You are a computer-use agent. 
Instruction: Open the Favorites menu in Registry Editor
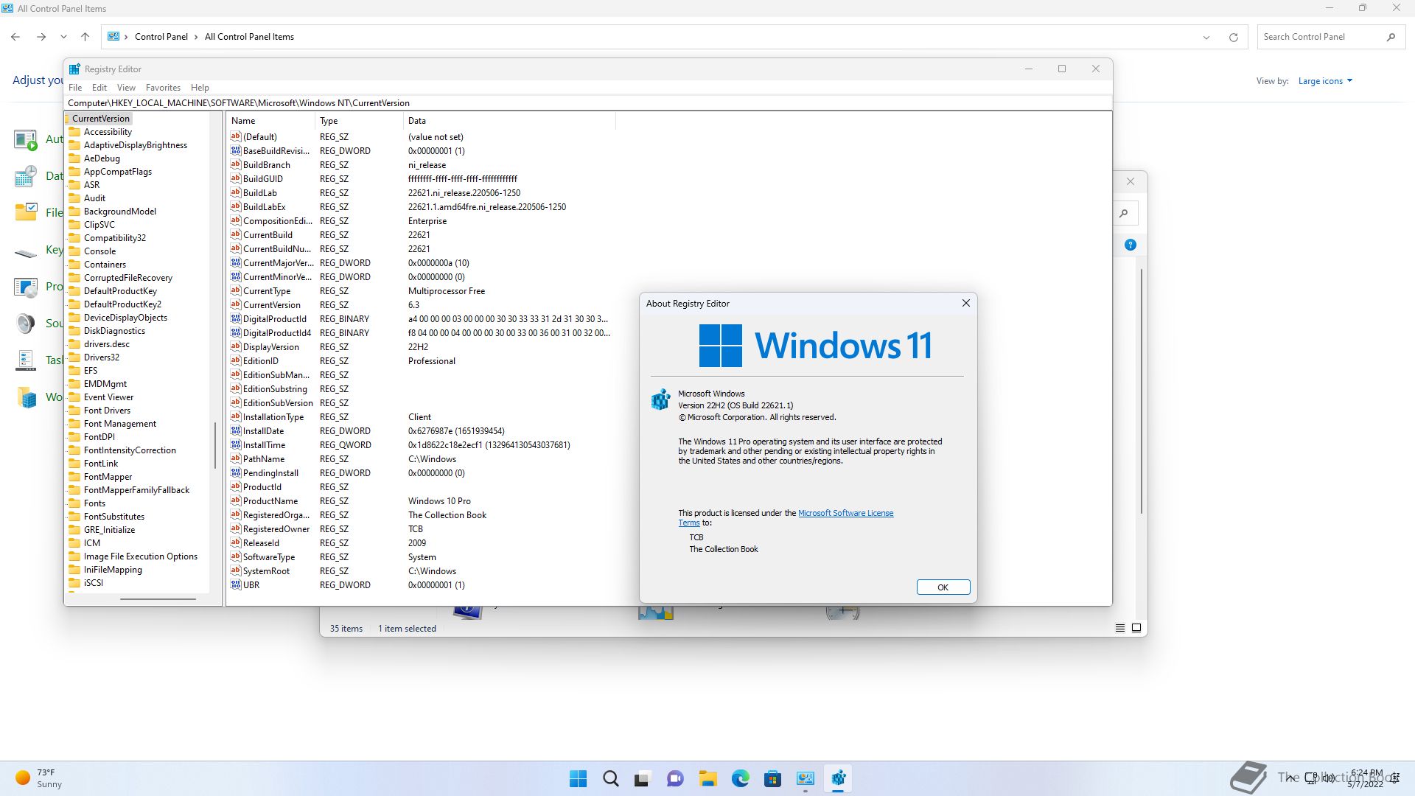[x=163, y=87]
